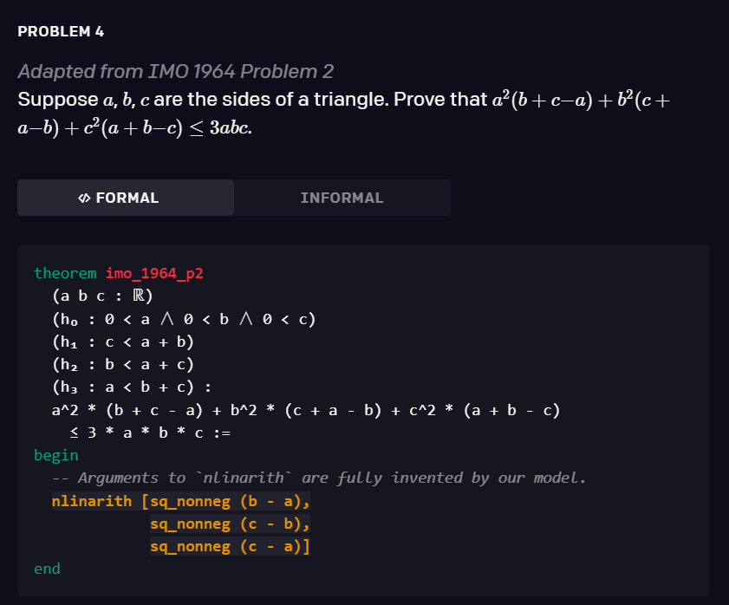Viewport: 729px width, 605px height.
Task: Click the goal expression line starting 'a^2 *'
Action: point(305,409)
